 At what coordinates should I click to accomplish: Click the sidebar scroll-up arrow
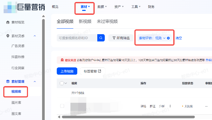pos(43,16)
